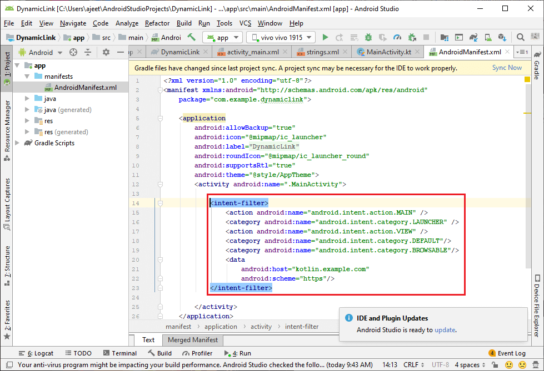Run the app with the green play icon
The height and width of the screenshot is (371, 544).
325,37
